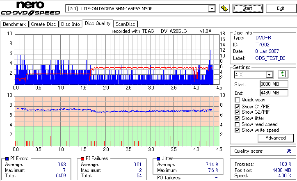Click the blue PI Errors legend square
The image size is (297, 181).
[x=7, y=159]
